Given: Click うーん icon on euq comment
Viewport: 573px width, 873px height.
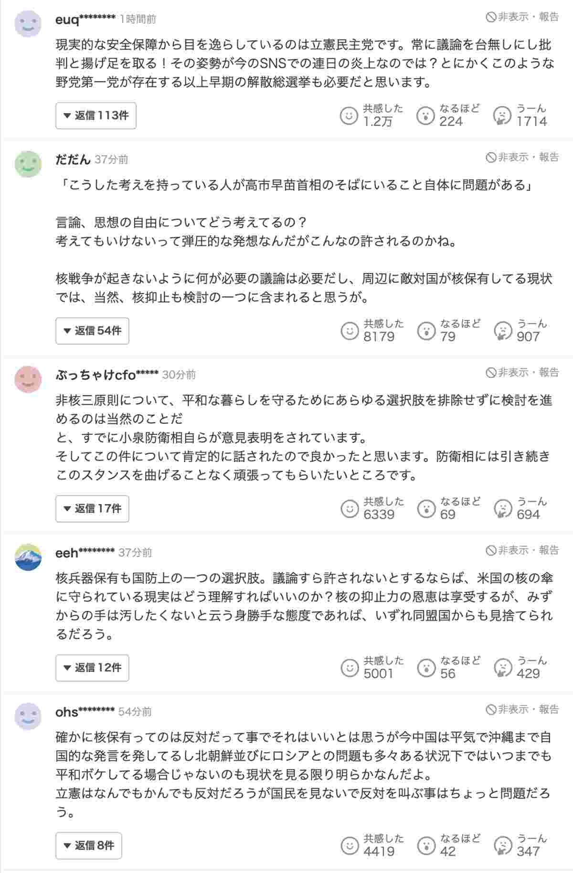Looking at the screenshot, I should (502, 116).
